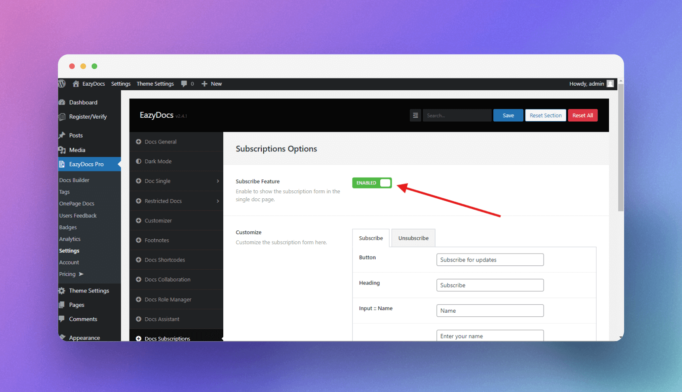Open Howdy, admin account menu
Screen dimensions: 682x392
591,84
